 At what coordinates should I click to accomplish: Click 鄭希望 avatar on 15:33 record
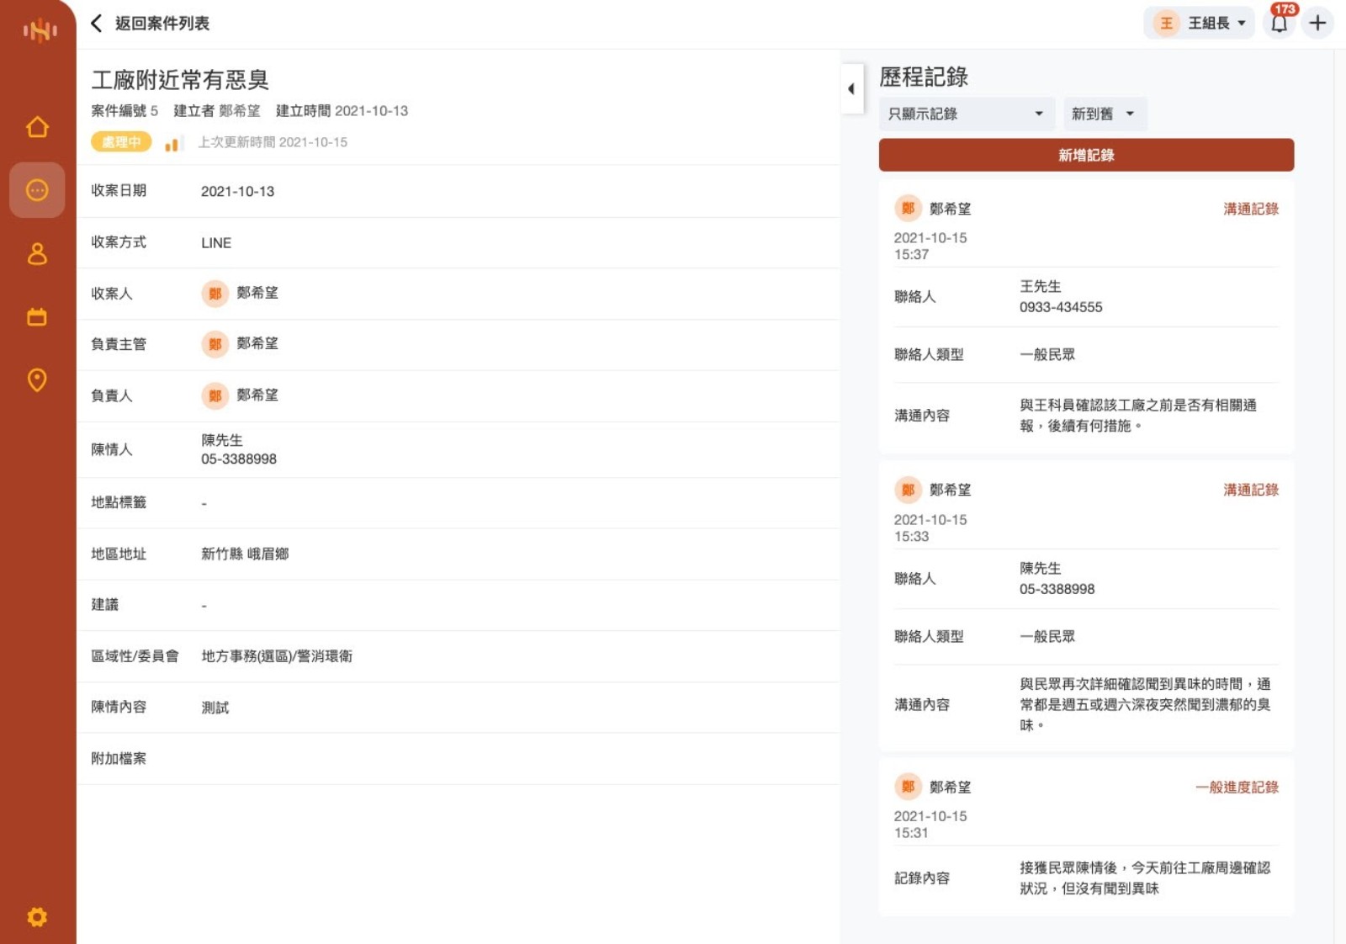(908, 489)
